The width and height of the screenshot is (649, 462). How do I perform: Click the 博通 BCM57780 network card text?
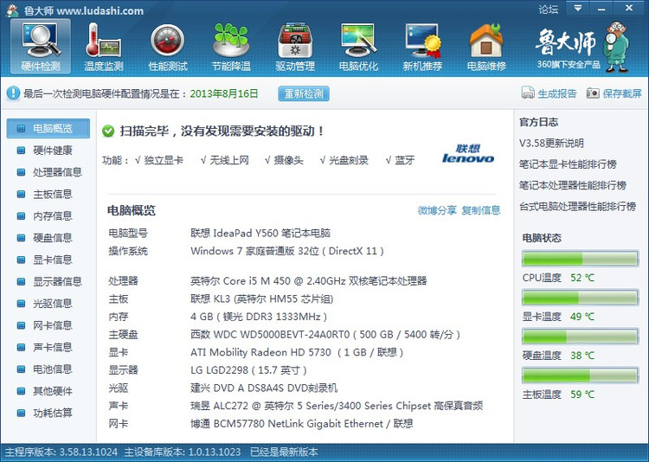[302, 424]
